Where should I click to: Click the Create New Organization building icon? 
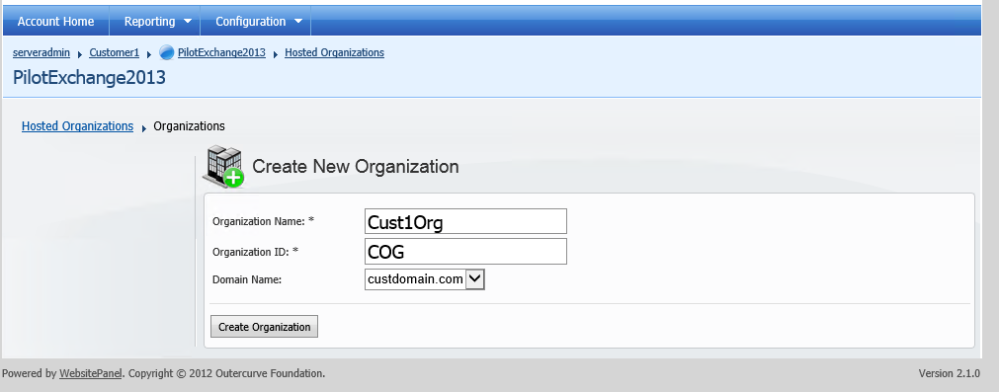[x=223, y=166]
